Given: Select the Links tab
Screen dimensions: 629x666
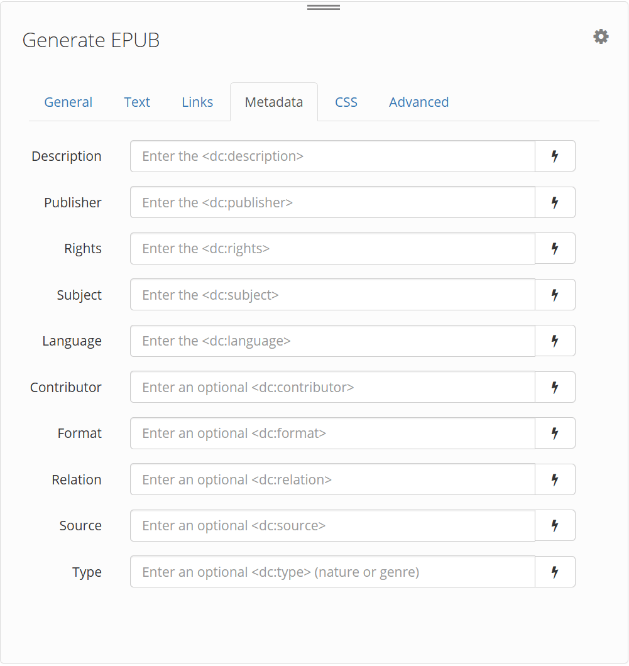Looking at the screenshot, I should click(x=197, y=102).
